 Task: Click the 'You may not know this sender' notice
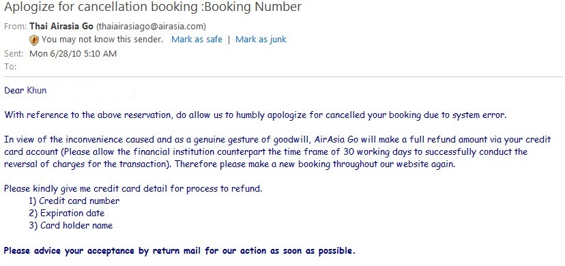click(x=102, y=40)
